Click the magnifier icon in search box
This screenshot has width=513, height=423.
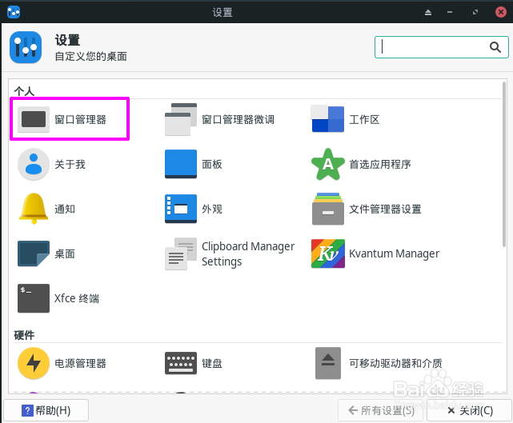(495, 47)
